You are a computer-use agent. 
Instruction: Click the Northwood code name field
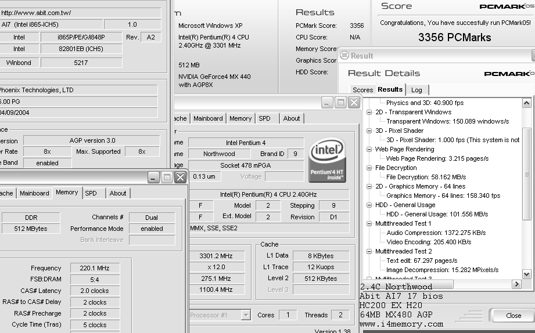click(219, 154)
